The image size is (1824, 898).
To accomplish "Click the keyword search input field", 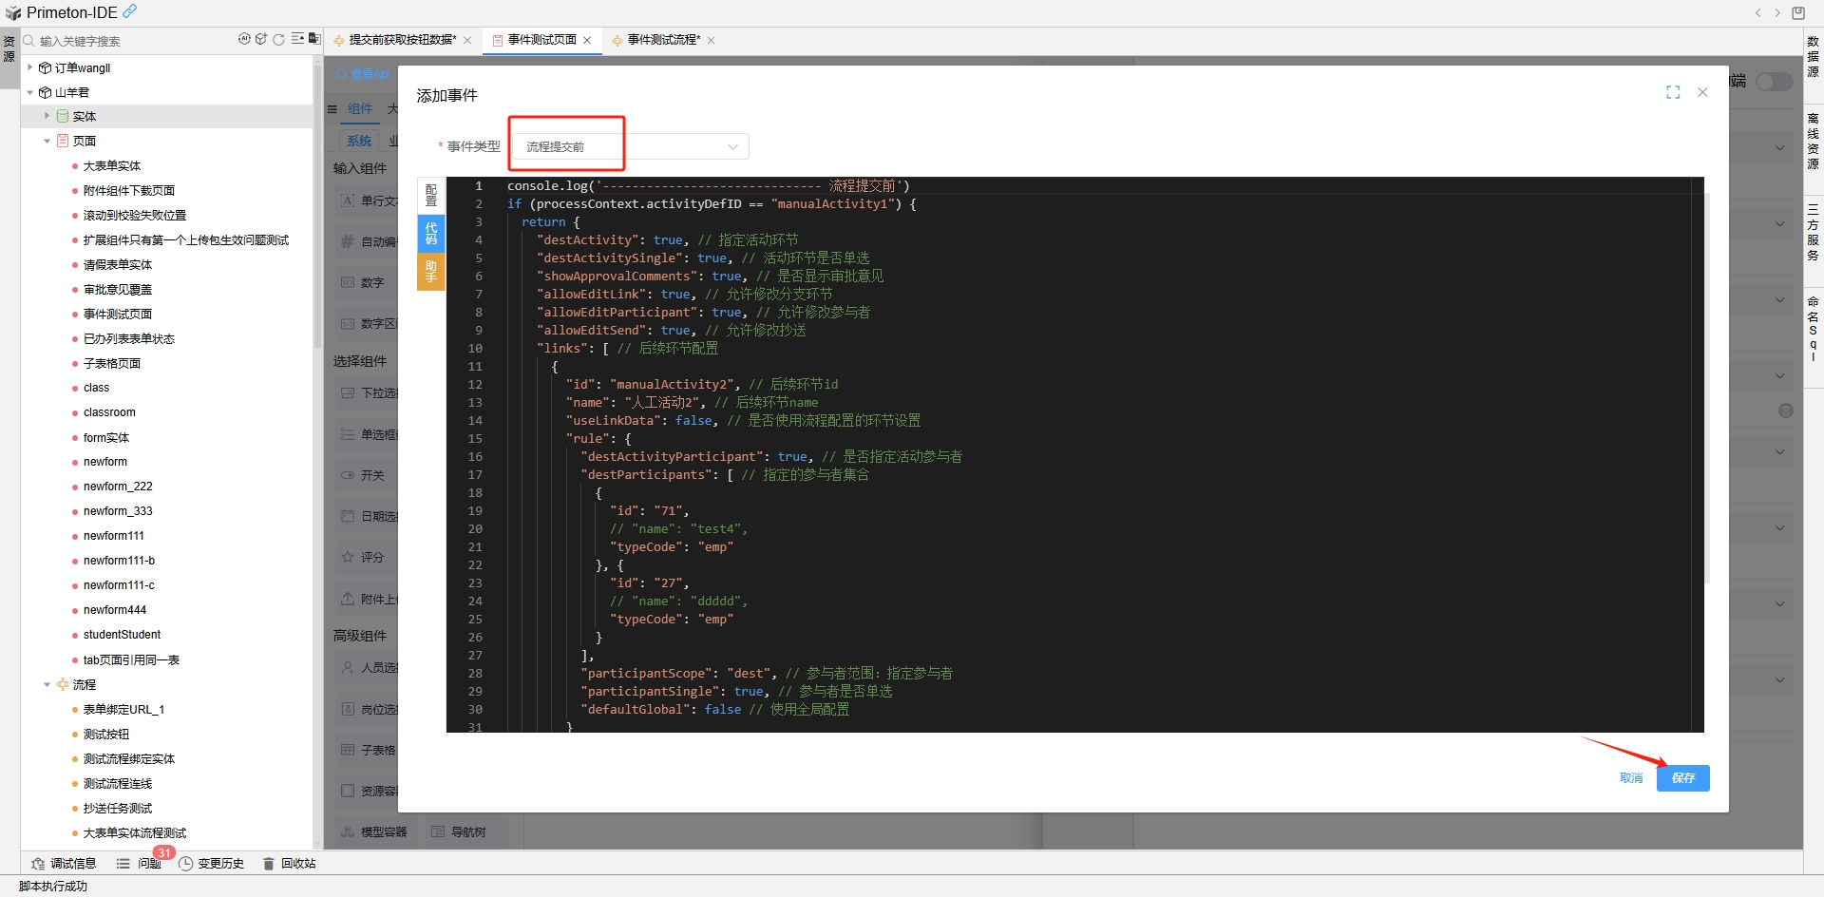I will pos(133,41).
